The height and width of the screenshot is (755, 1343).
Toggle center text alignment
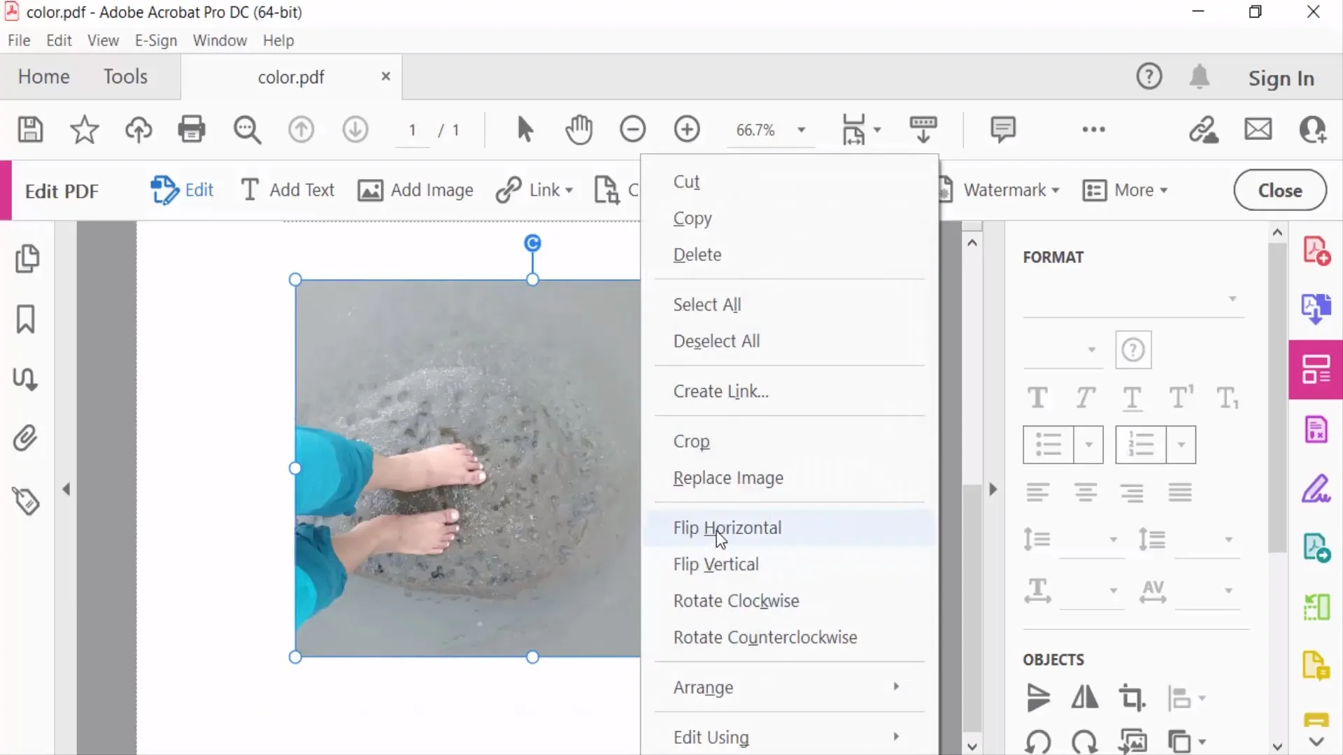pos(1085,493)
